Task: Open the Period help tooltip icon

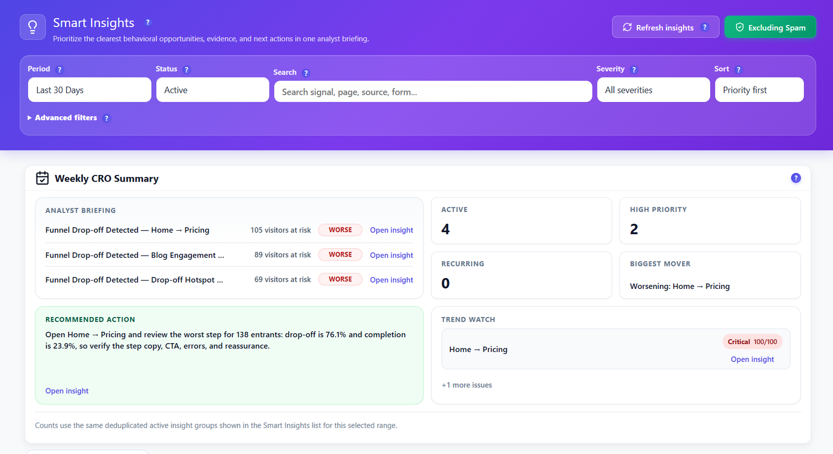Action: (59, 69)
